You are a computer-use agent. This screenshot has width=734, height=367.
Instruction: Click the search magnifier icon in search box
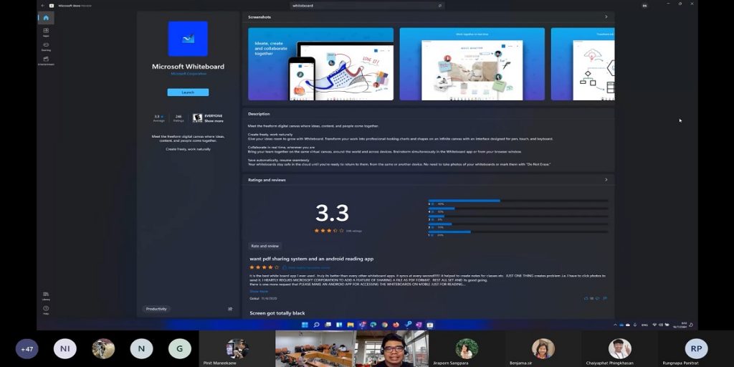click(439, 5)
